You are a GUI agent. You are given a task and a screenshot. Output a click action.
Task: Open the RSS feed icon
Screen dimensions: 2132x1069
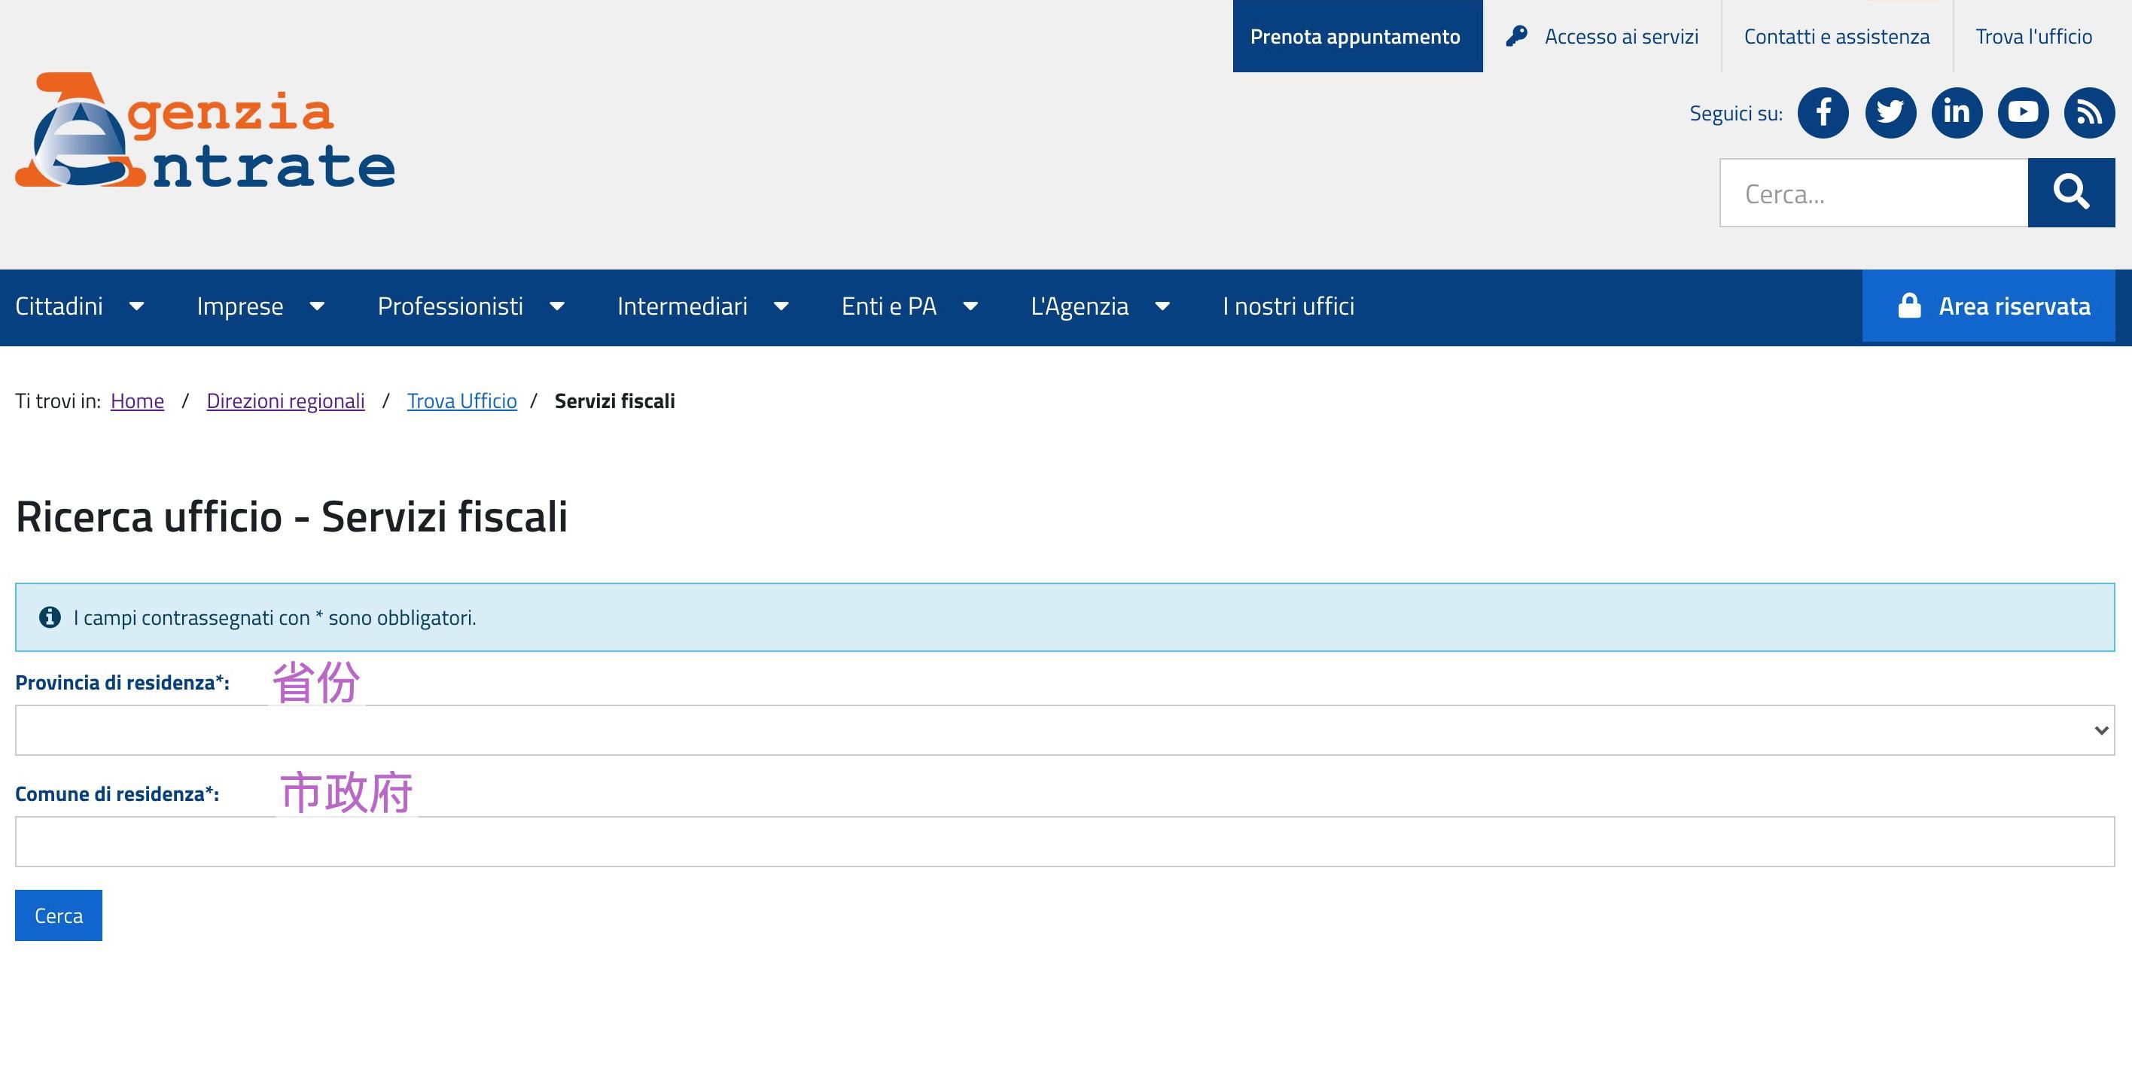click(x=2089, y=112)
